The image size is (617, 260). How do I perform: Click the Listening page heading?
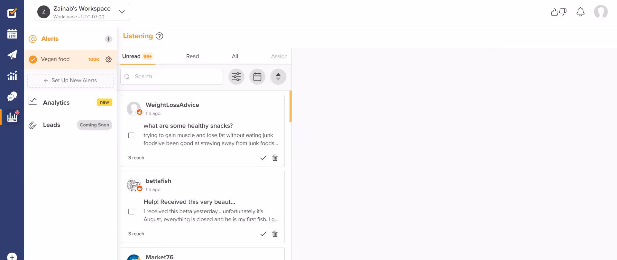point(138,36)
